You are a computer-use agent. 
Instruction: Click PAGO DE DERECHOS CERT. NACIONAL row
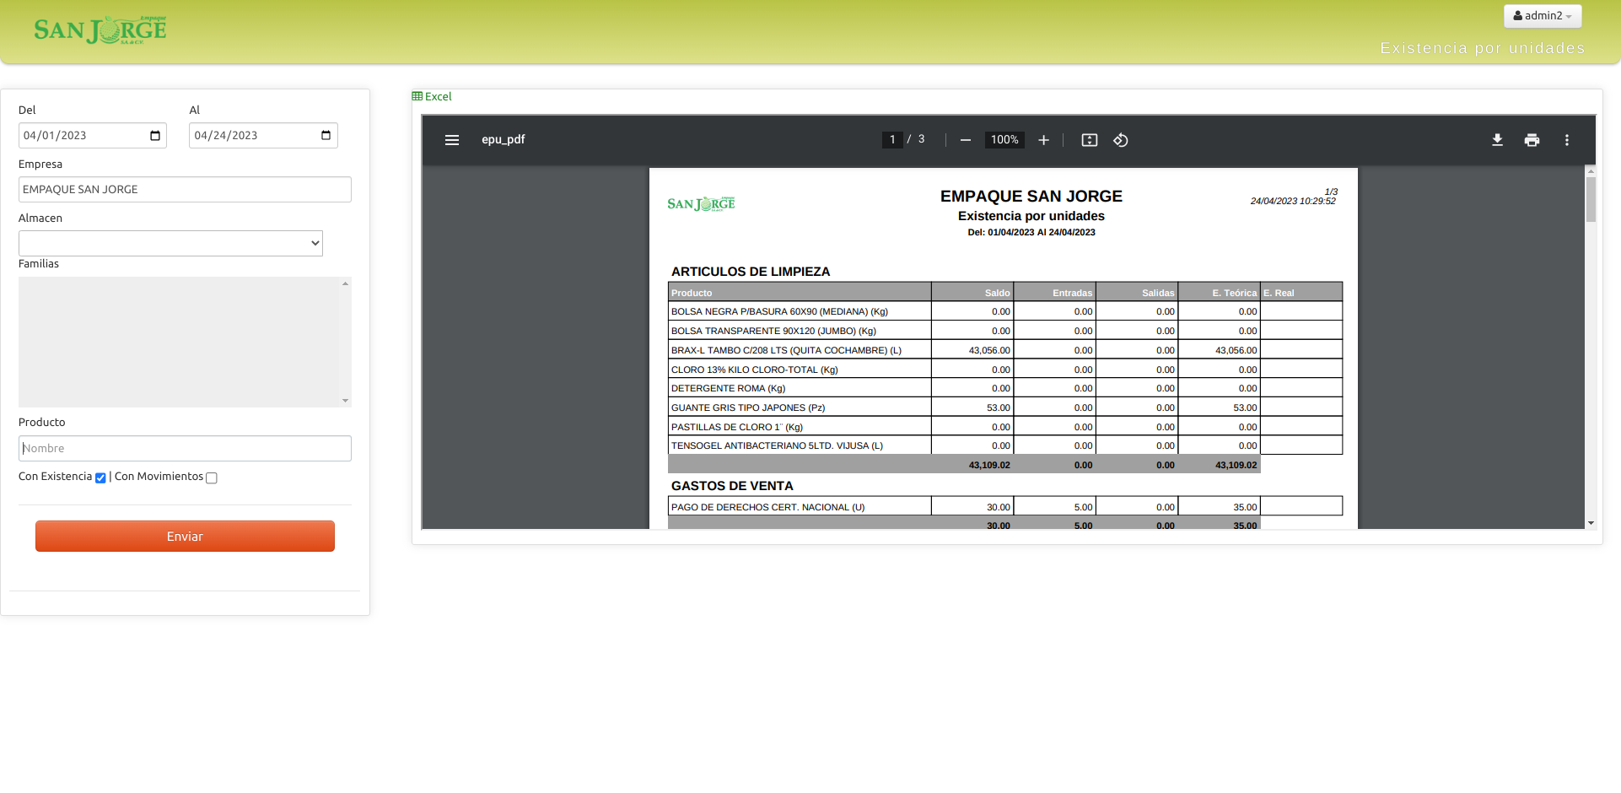tap(1005, 507)
